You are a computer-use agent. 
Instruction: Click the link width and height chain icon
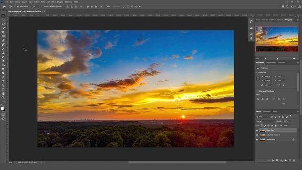pos(258,78)
